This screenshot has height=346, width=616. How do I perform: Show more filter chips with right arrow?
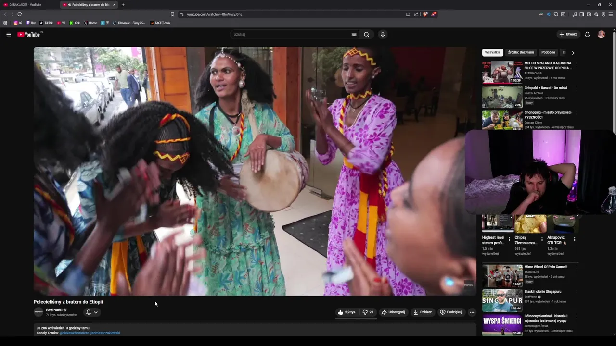pyautogui.click(x=573, y=53)
